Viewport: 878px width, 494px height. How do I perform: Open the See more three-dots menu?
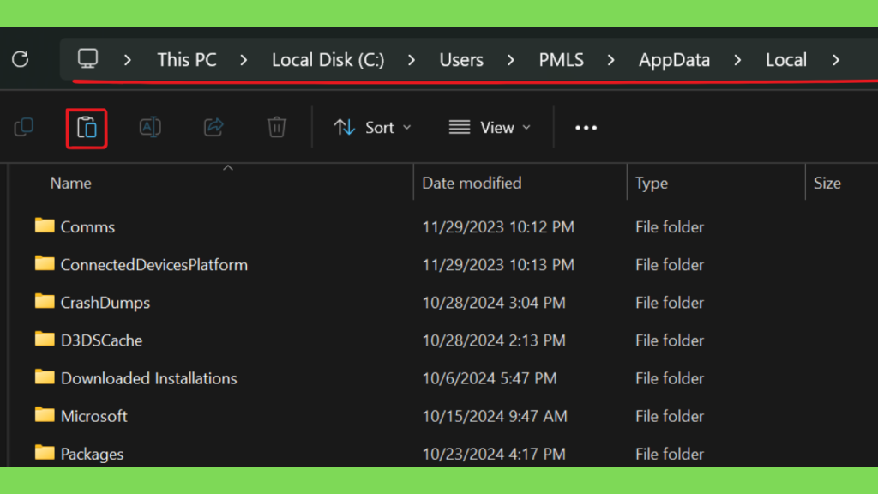coord(586,128)
